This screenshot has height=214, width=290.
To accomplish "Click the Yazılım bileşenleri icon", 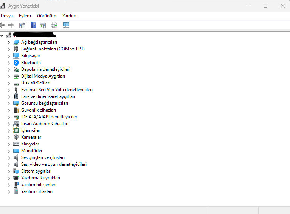I will pyautogui.click(x=17, y=185).
